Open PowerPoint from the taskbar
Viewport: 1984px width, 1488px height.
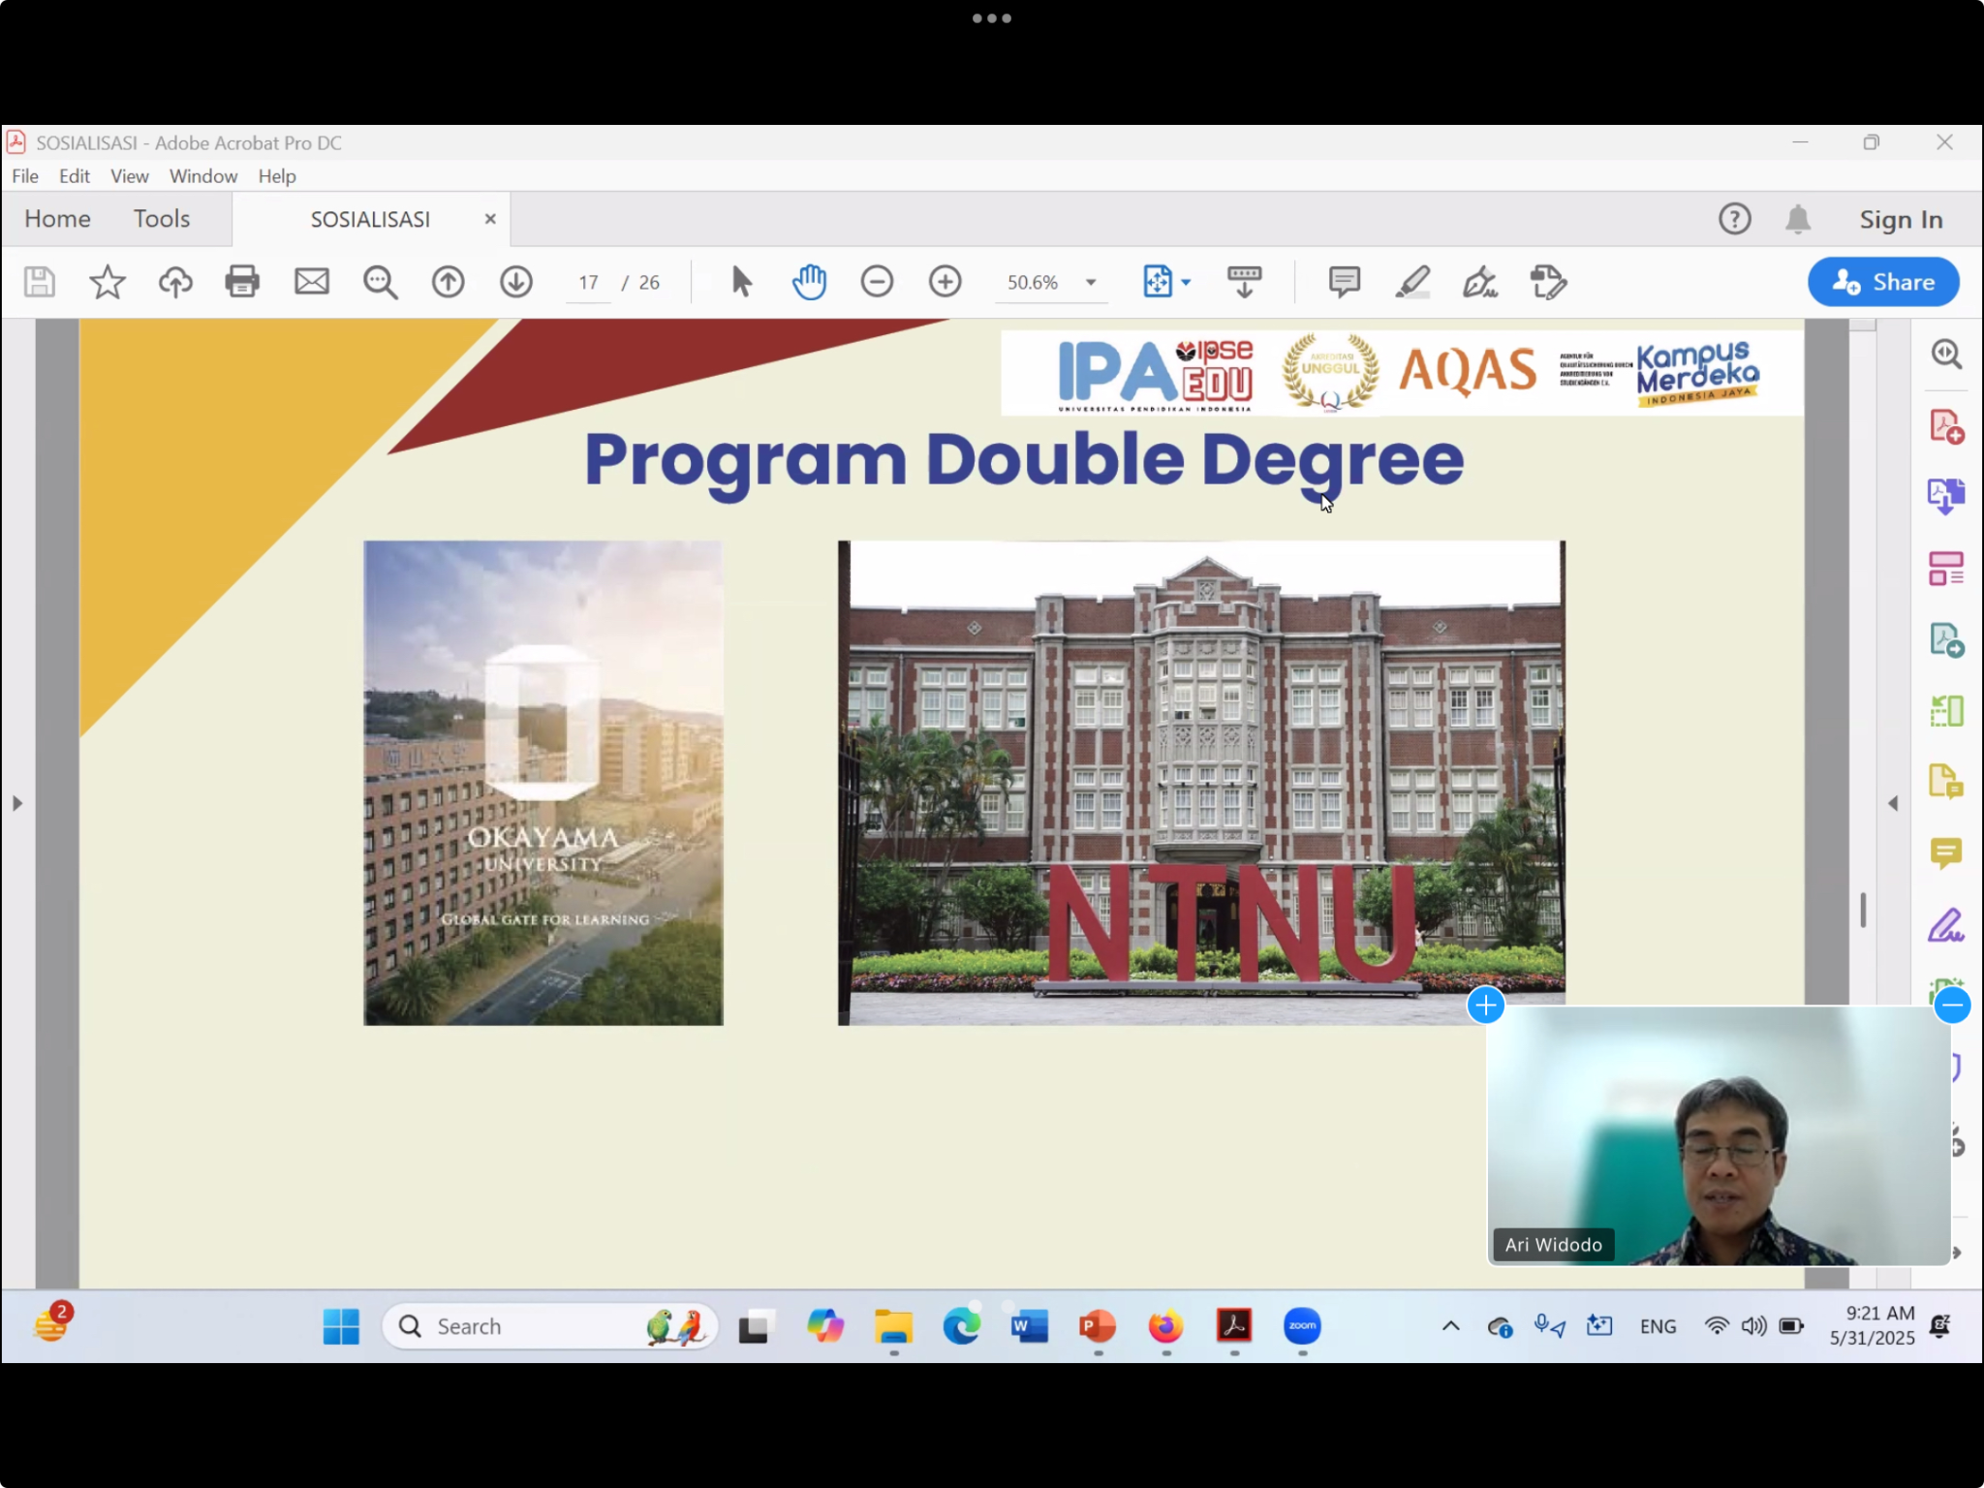(1098, 1326)
